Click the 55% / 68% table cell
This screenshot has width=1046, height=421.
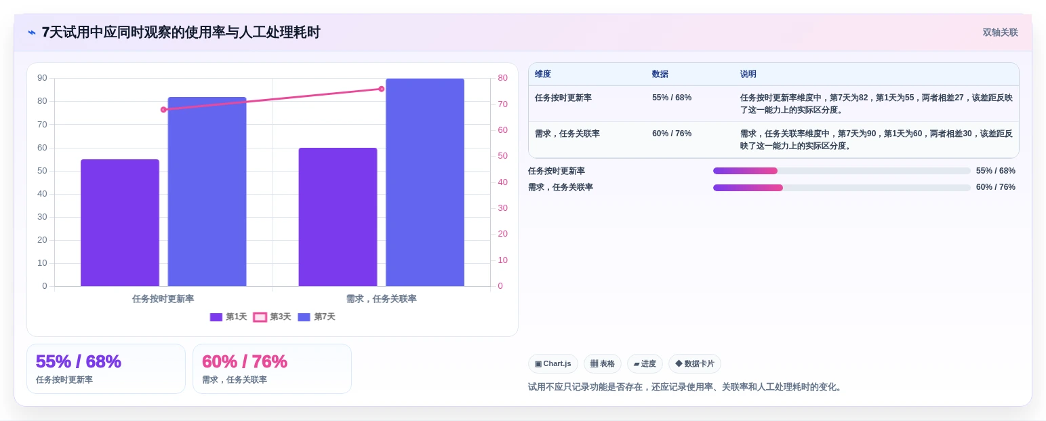click(672, 98)
